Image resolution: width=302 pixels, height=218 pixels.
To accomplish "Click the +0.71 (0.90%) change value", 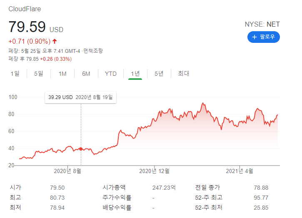I will click(30, 41).
